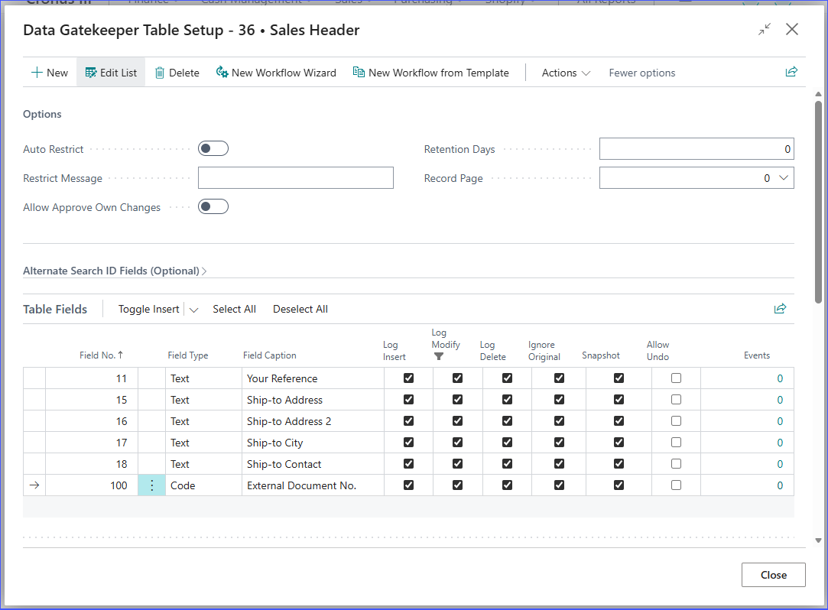Click Fewer options in the toolbar

[641, 73]
